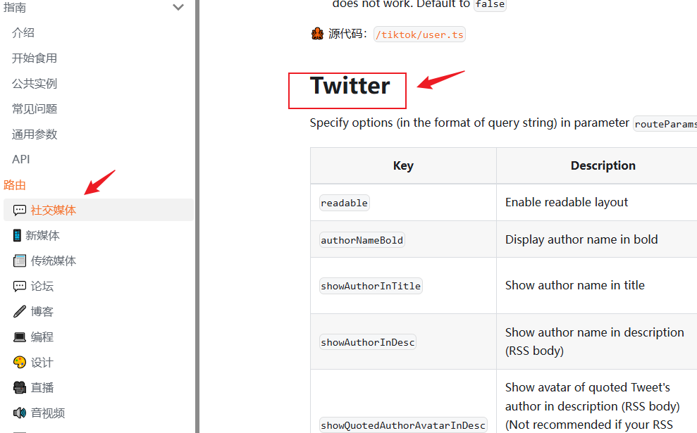Open 常见问题 in sidebar
This screenshot has height=433, width=697.
[x=35, y=109]
